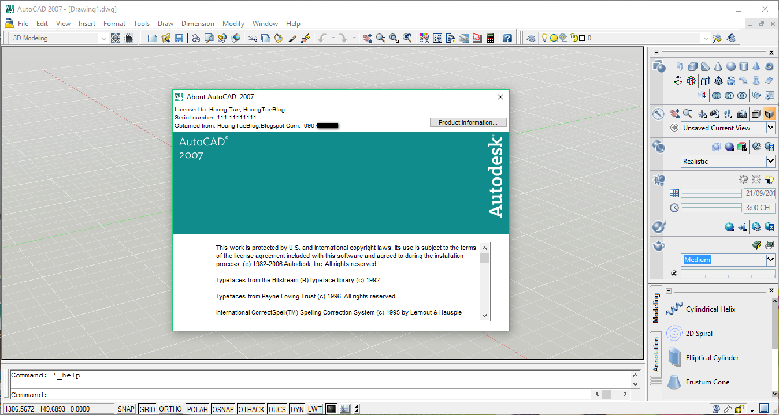Open the layer list dropdown arrow
Image resolution: width=779 pixels, height=415 pixels.
(x=706, y=38)
